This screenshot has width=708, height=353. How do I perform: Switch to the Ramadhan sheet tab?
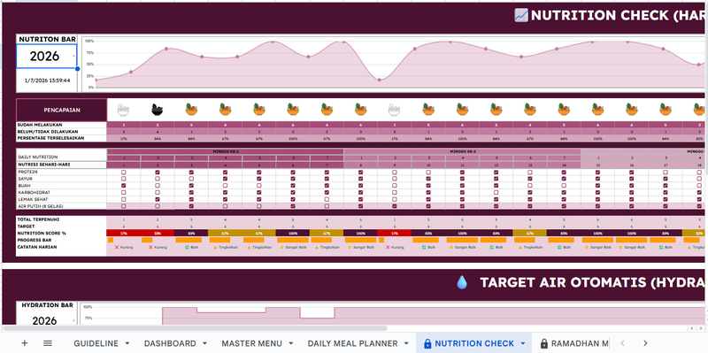580,343
